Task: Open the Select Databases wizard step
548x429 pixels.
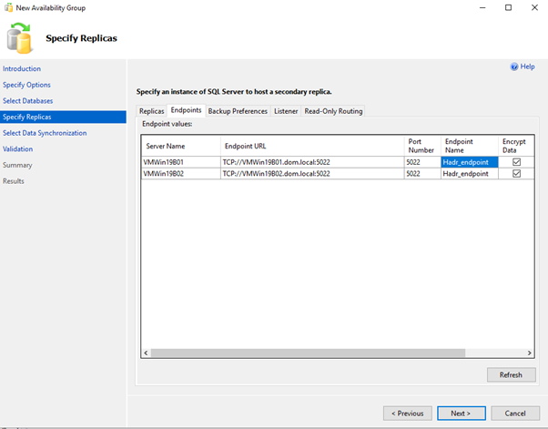Action: coord(27,100)
